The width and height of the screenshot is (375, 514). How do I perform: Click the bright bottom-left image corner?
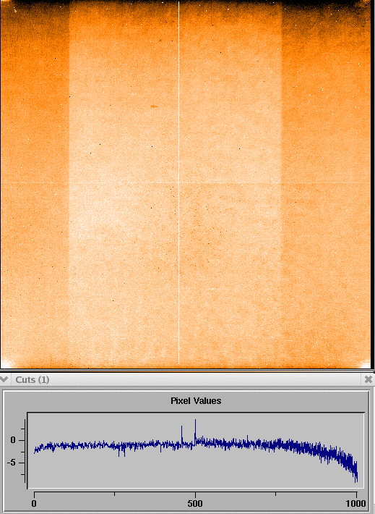click(6, 364)
